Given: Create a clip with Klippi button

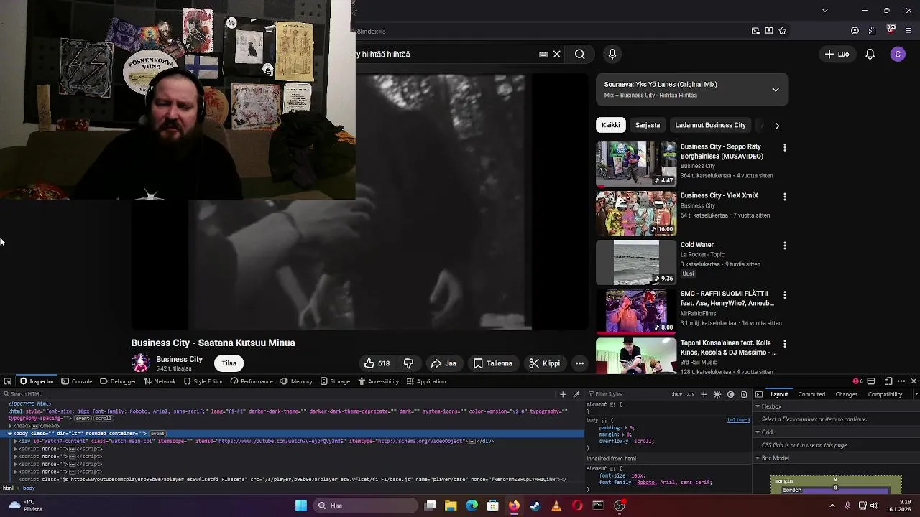Looking at the screenshot, I should (x=544, y=363).
